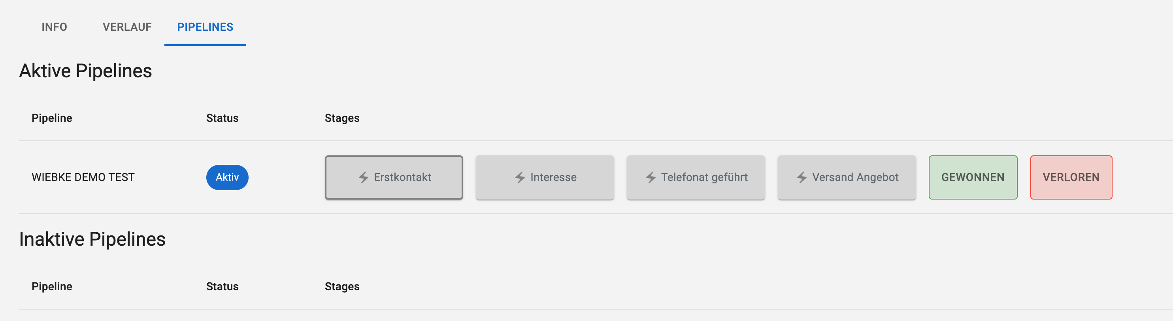Click the Inaktive Pipelines section heading

92,239
